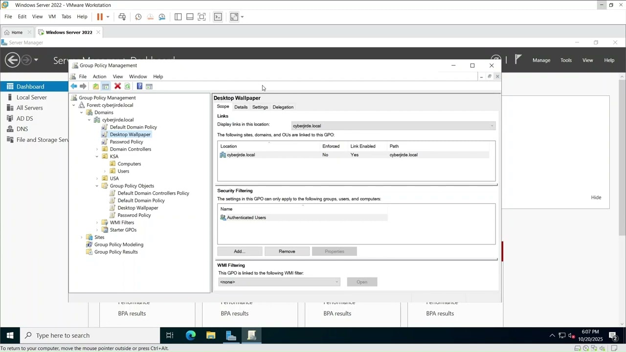Select the cyberjirde.local row in Links table
626x352 pixels.
point(354,155)
